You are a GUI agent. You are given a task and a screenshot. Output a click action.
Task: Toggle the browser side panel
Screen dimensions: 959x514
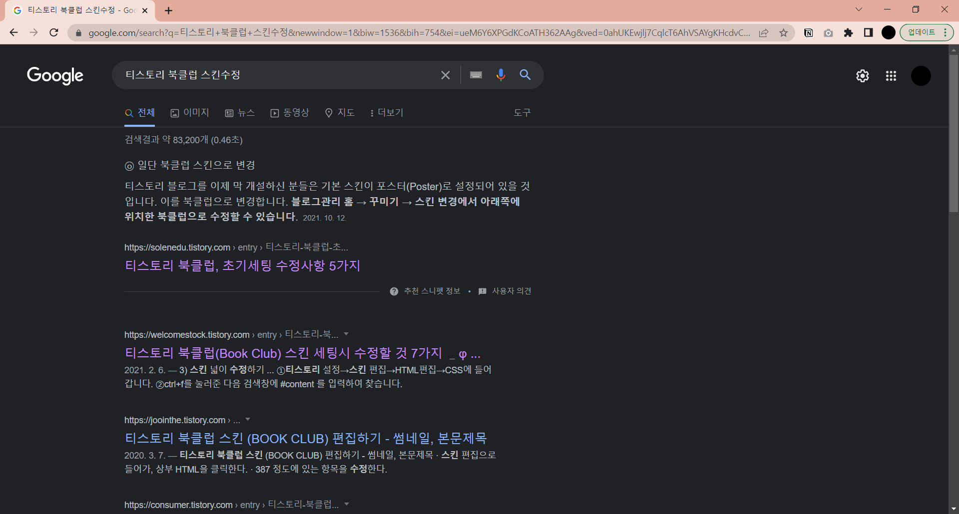click(x=869, y=33)
